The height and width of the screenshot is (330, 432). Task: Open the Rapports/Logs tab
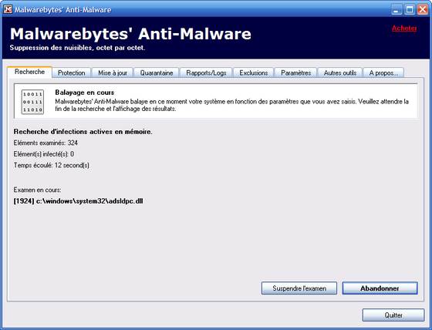[206, 73]
